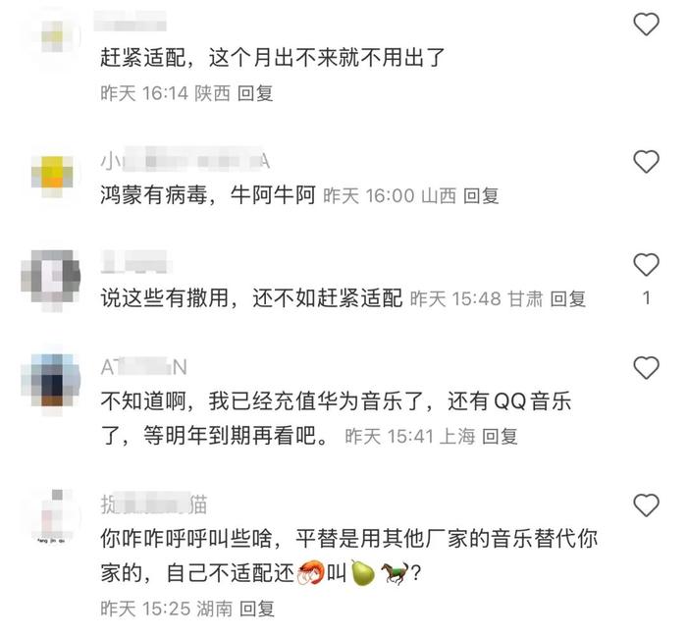
Task: Open blurred username above first comment
Action: [131, 21]
